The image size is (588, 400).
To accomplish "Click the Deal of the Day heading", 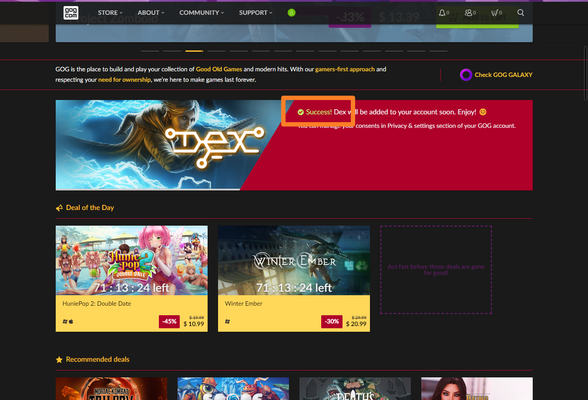I will (90, 208).
